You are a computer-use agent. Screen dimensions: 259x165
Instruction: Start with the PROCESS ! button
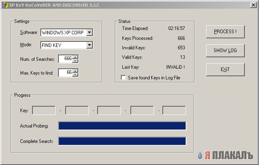coord(225,32)
